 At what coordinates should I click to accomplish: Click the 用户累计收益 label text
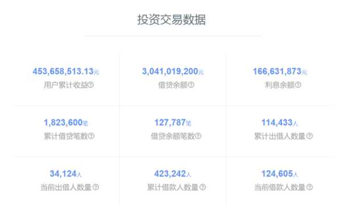tap(66, 85)
